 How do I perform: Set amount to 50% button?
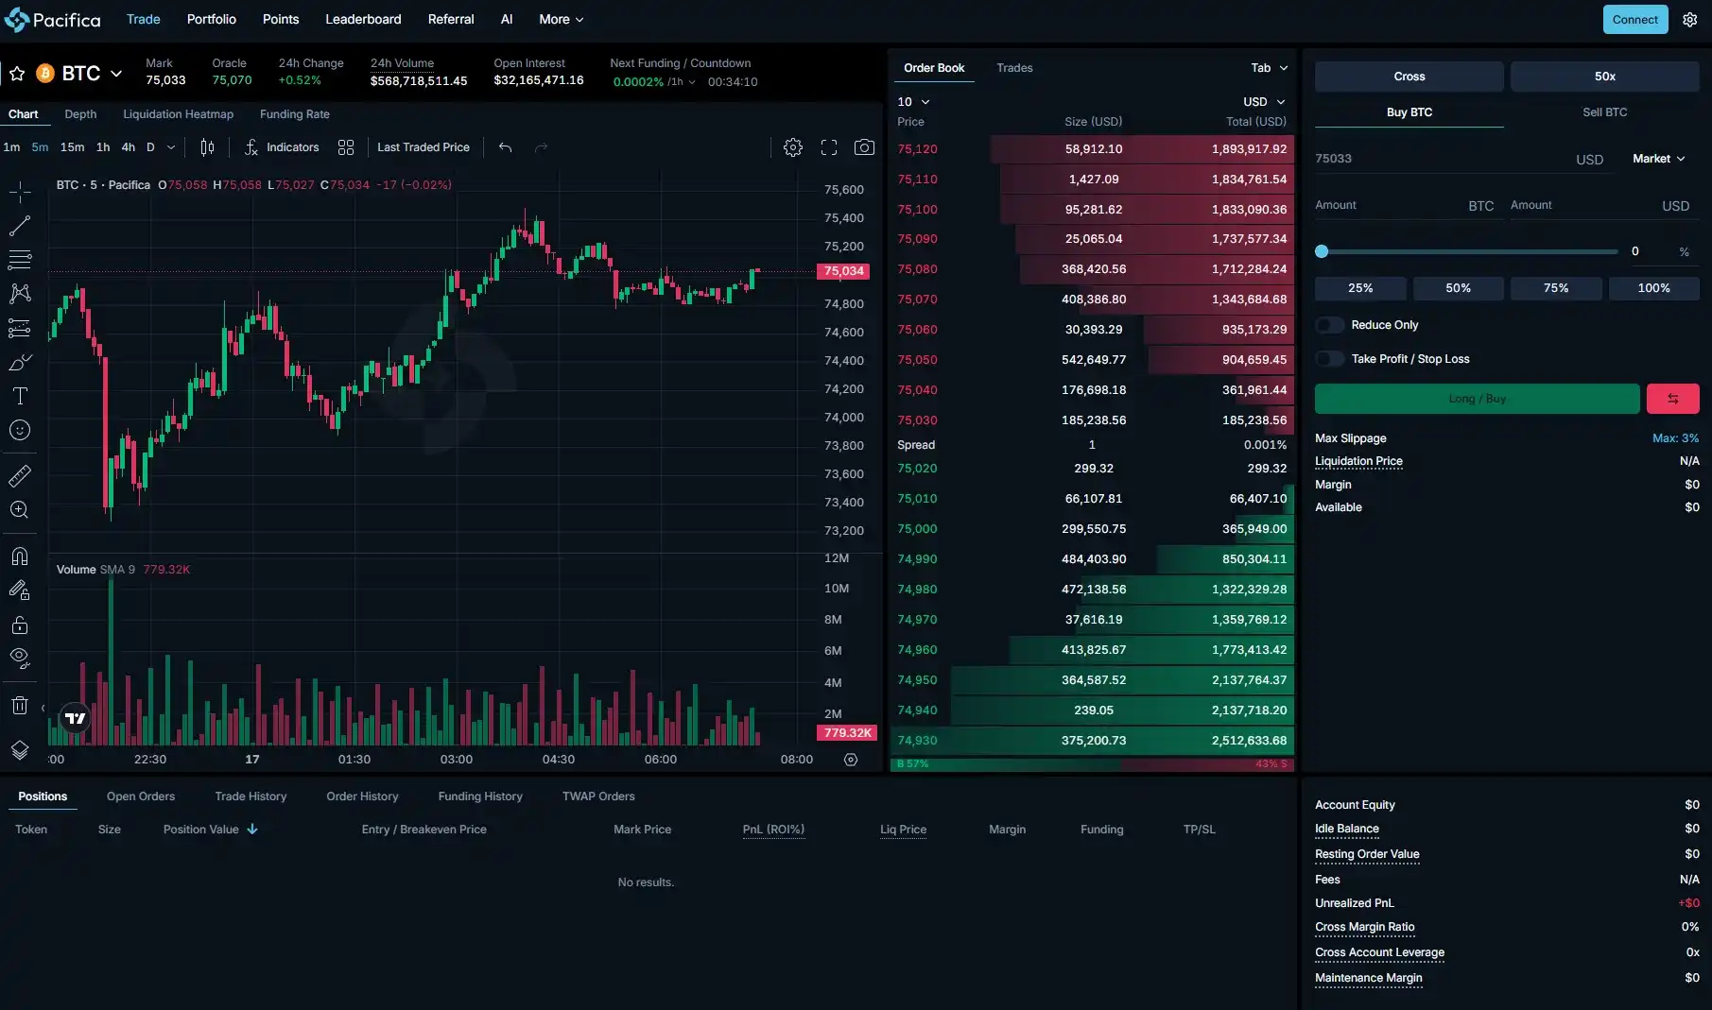coord(1458,288)
